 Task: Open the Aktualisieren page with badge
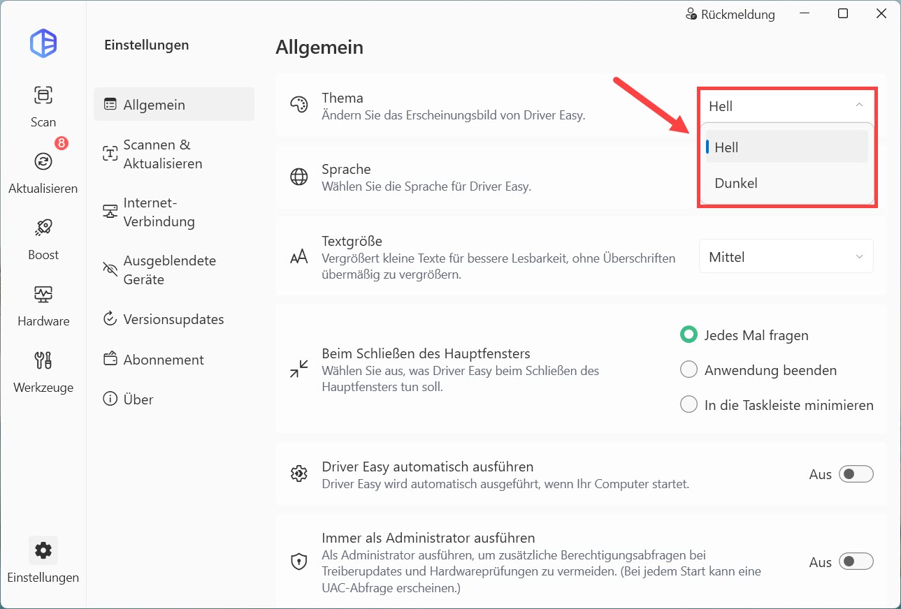point(43,168)
